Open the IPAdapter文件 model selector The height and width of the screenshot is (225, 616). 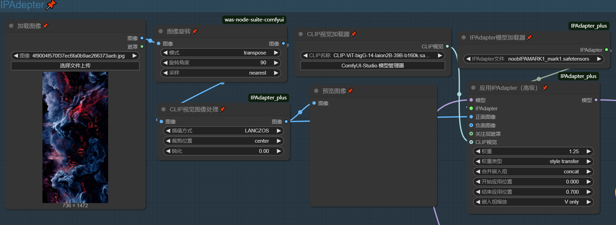click(x=533, y=59)
